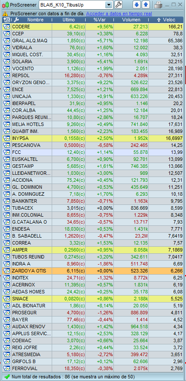Viewport: 186px width, 381px height.
Task: Select the ATRESMEDIA name cell
Action: 32,354
